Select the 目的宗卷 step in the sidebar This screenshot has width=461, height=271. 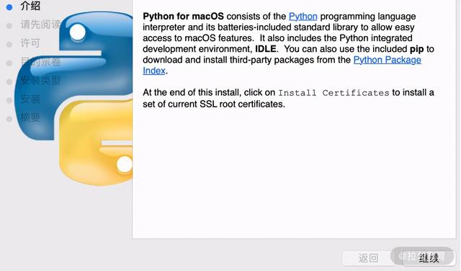click(40, 62)
